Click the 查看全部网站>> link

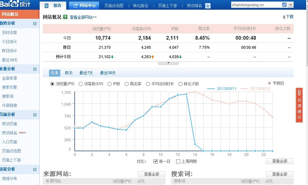(83, 17)
